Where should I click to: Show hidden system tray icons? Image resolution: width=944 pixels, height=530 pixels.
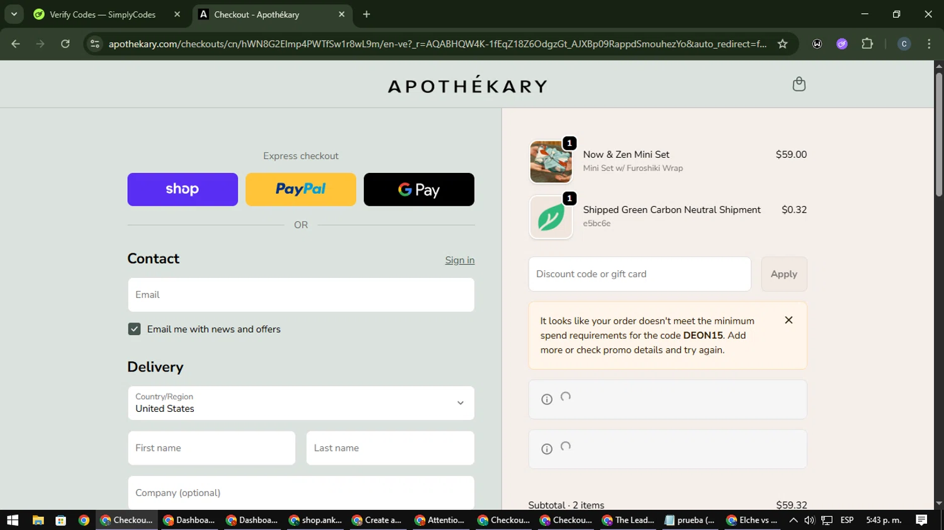point(793,520)
